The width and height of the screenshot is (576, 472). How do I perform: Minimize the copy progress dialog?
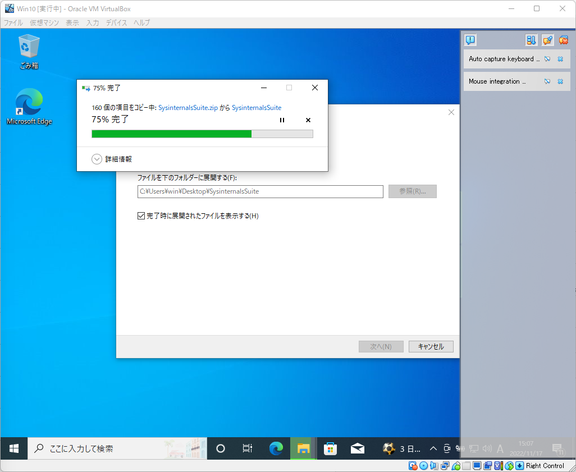point(264,88)
